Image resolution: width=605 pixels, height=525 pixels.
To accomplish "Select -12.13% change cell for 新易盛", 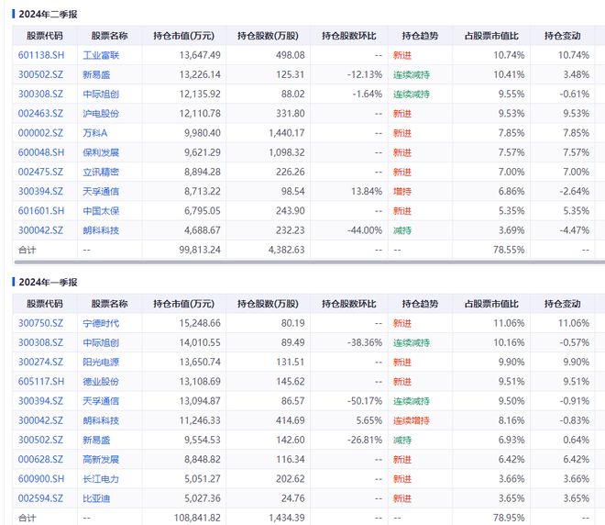I will tap(365, 74).
